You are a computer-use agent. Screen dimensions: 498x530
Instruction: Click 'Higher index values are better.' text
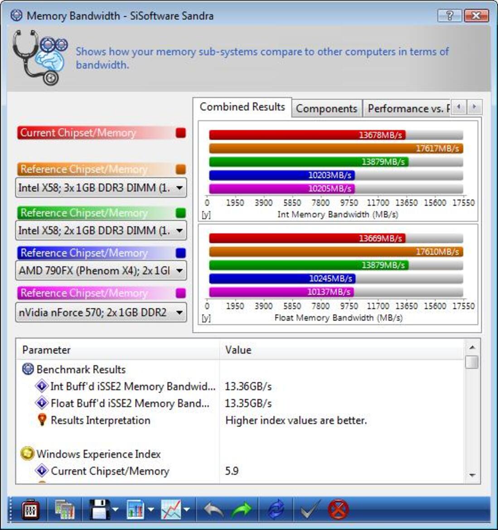pyautogui.click(x=296, y=420)
